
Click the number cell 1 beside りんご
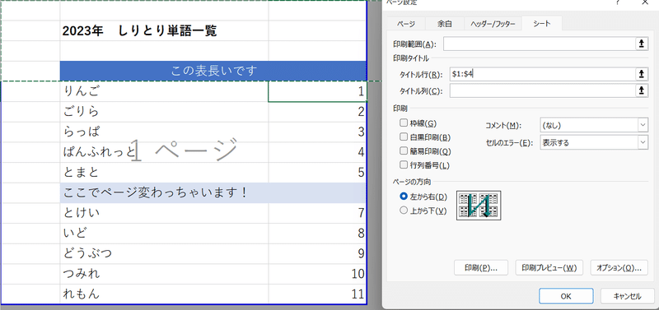click(x=318, y=91)
